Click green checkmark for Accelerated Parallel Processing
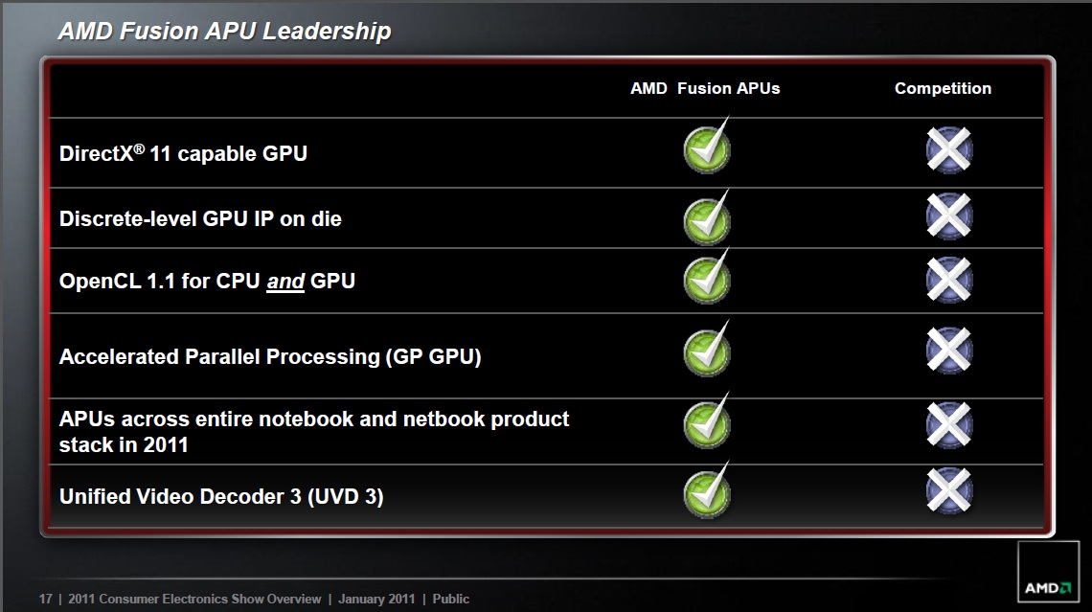This screenshot has height=612, width=1092. 707,349
